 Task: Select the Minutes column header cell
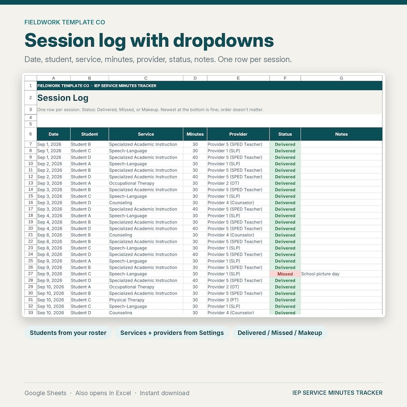[195, 134]
